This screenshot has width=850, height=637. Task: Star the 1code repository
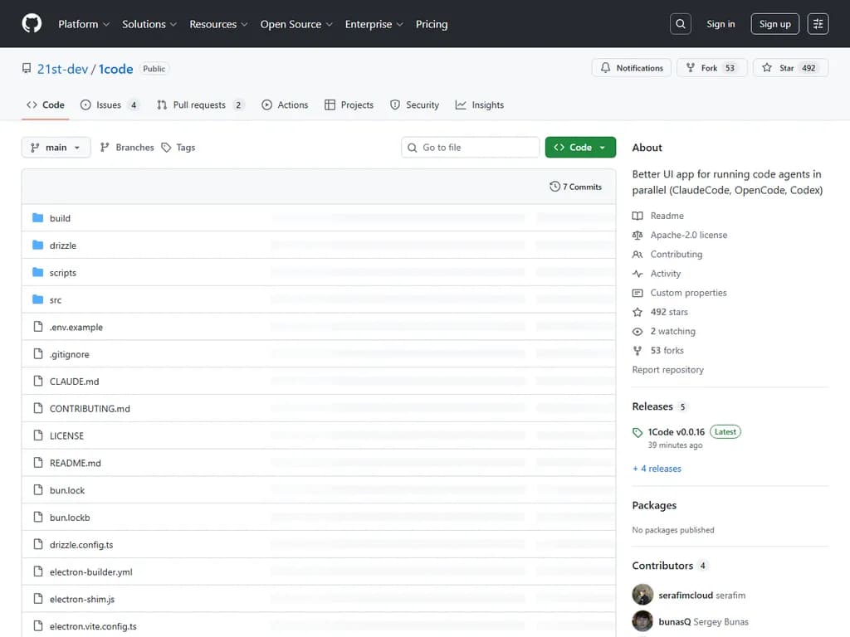click(788, 68)
